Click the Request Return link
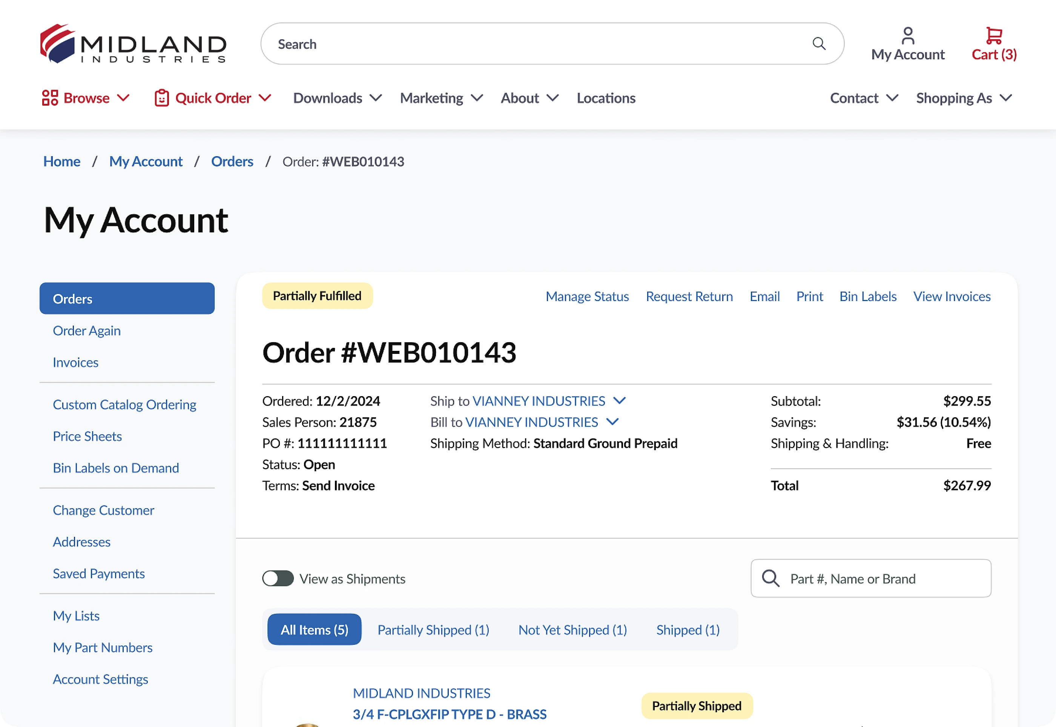 (689, 297)
